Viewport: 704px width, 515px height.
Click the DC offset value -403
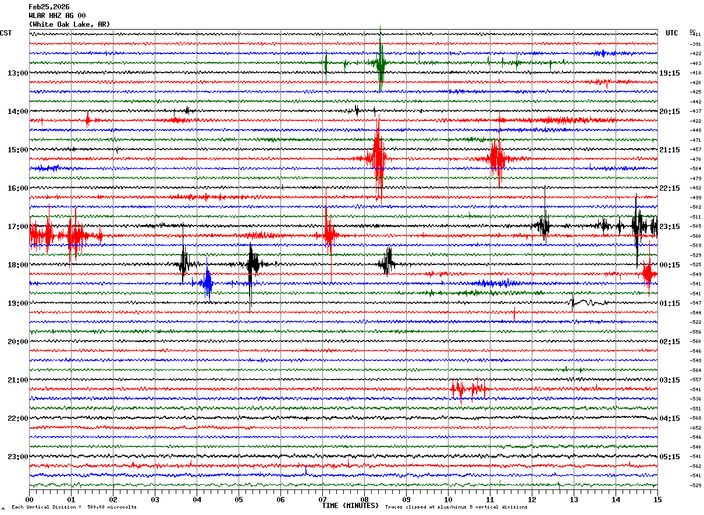pyautogui.click(x=695, y=63)
